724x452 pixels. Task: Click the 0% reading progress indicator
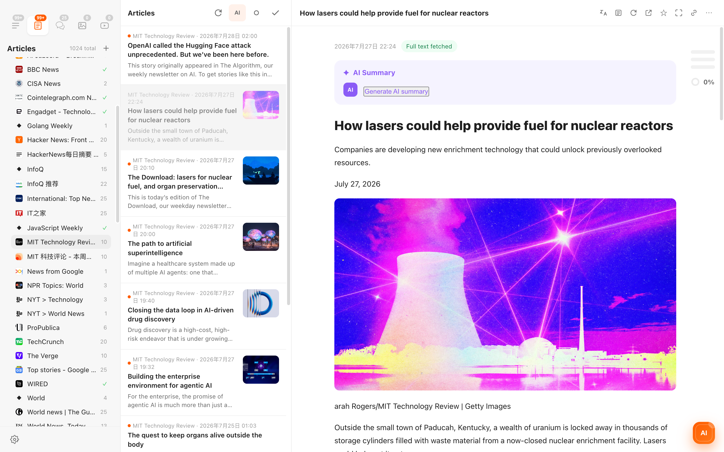click(x=703, y=82)
